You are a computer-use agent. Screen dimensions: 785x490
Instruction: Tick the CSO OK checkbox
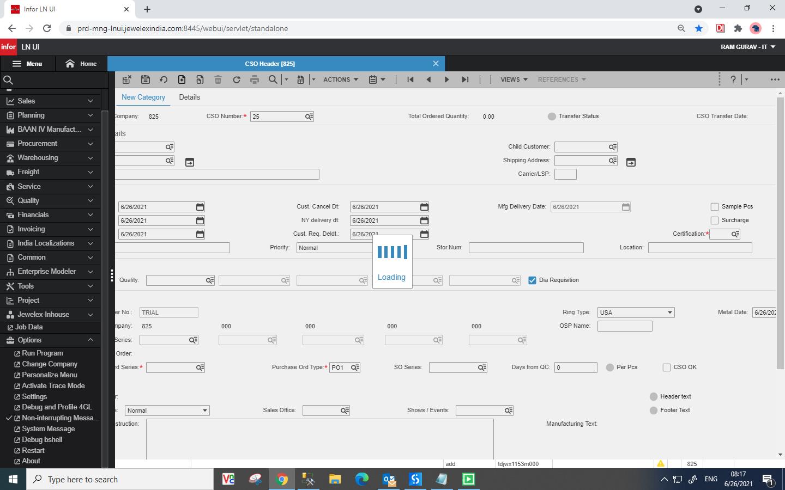(x=667, y=367)
